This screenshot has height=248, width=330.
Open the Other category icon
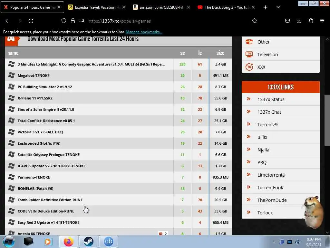(x=249, y=42)
